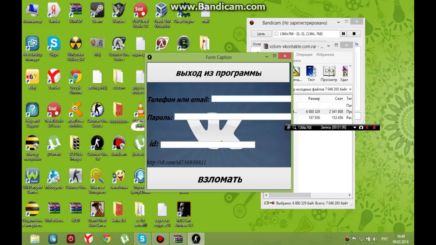Sort WinRAR list by Размер column
The height and width of the screenshot is (245, 436).
[x=314, y=98]
